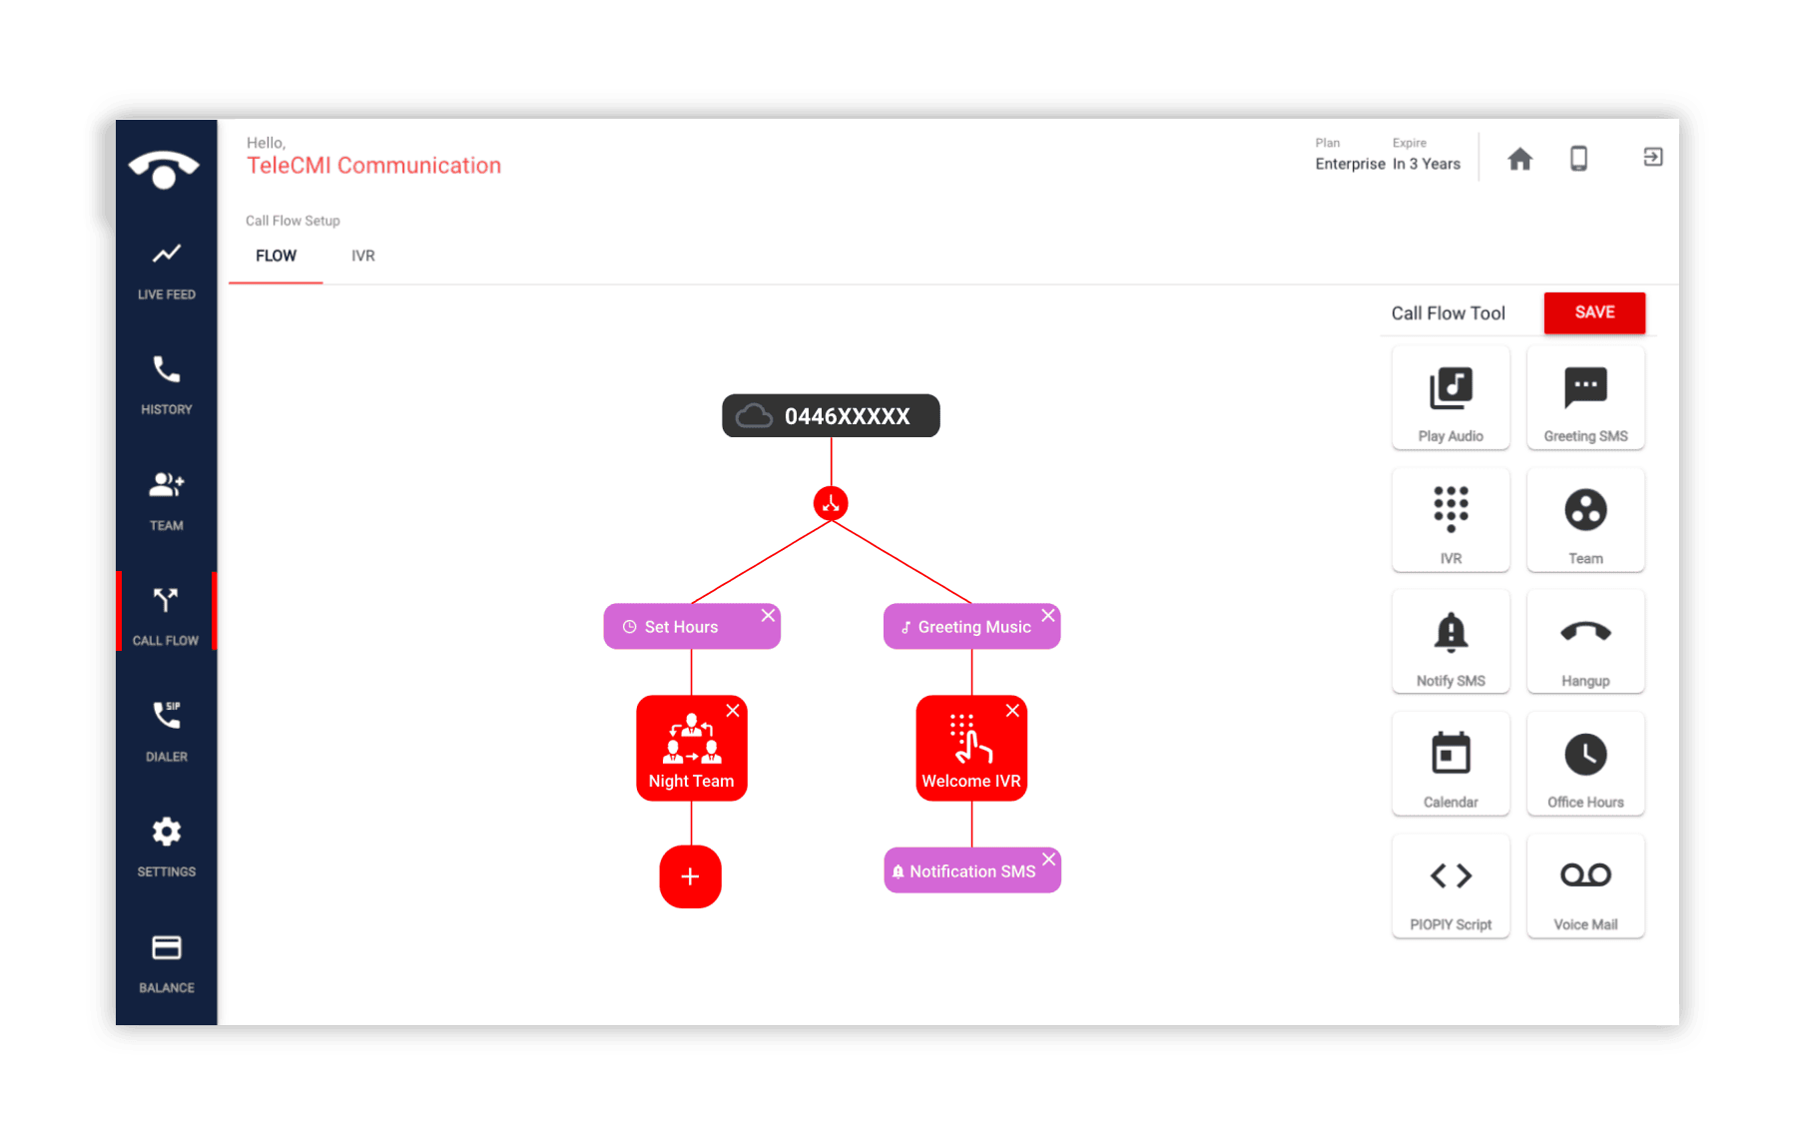Image resolution: width=1793 pixels, height=1142 pixels.
Task: Click the Call Flow Tool heading
Action: pyautogui.click(x=1448, y=313)
